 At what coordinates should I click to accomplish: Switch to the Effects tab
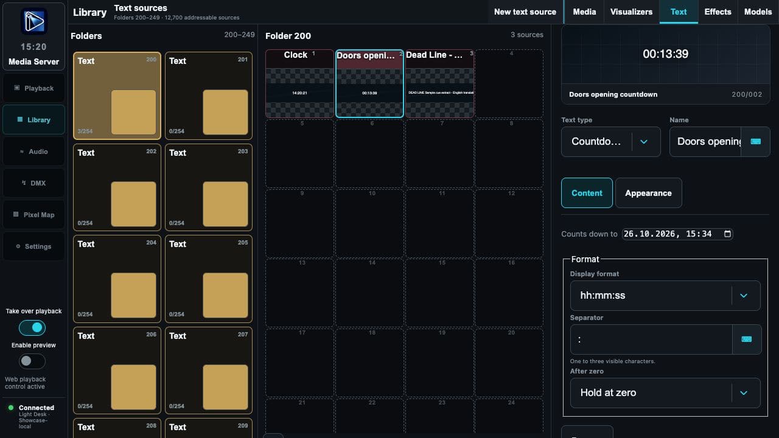[718, 12]
